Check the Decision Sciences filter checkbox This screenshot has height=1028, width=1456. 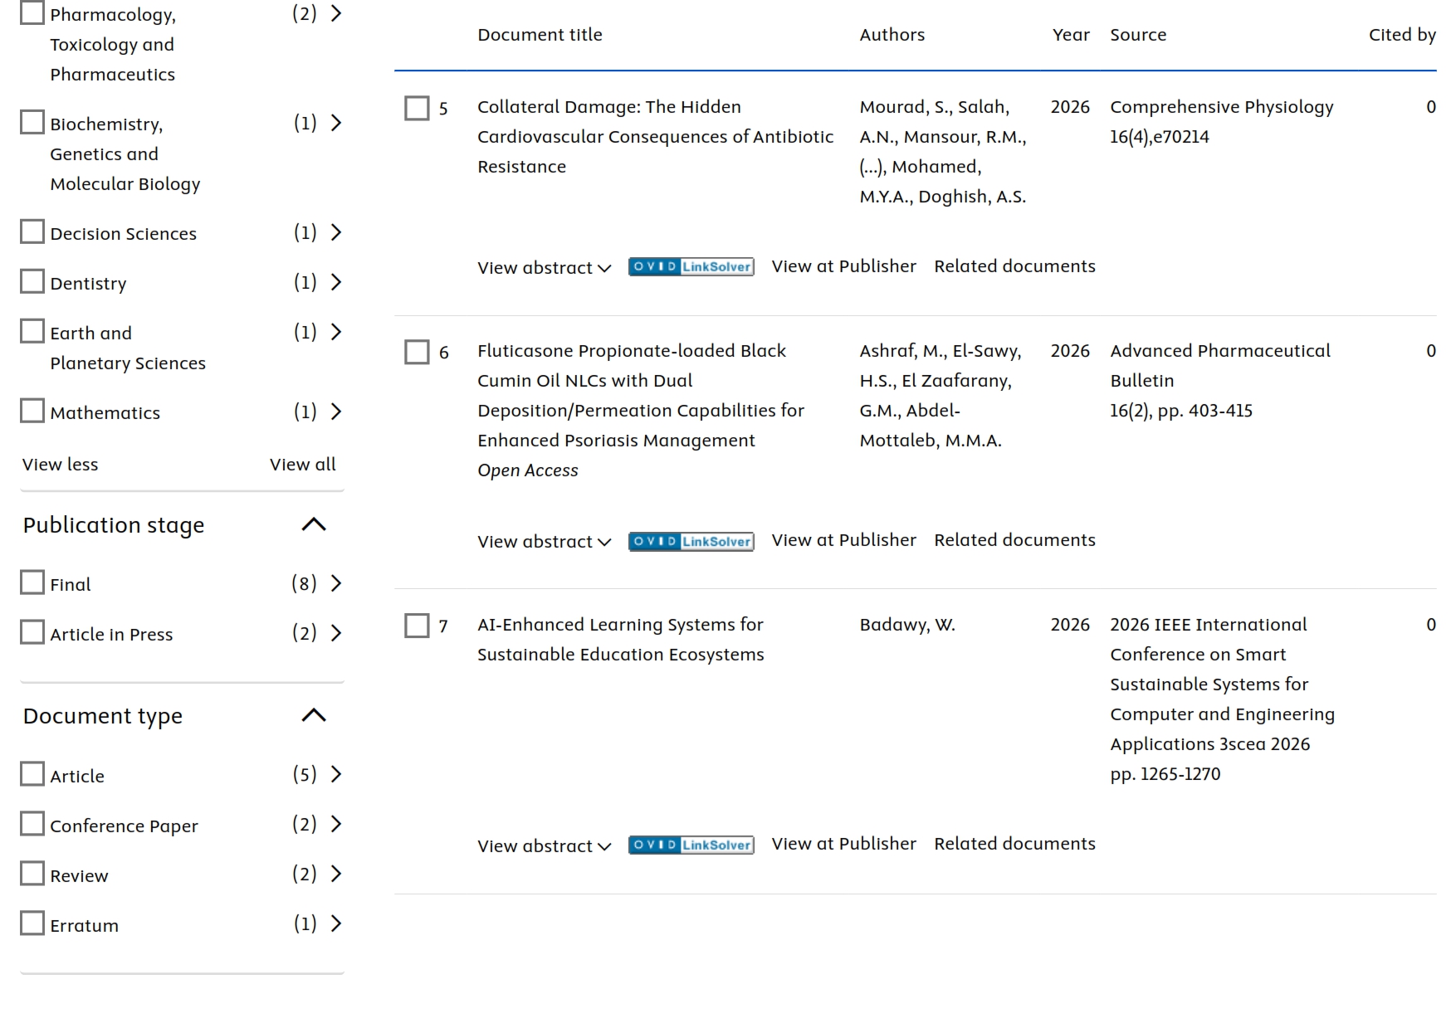point(32,231)
